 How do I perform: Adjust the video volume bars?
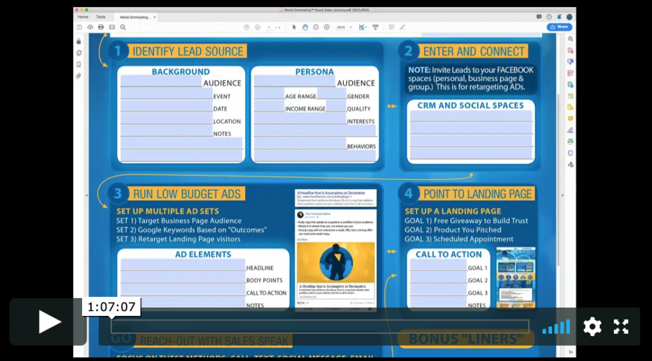tap(556, 327)
